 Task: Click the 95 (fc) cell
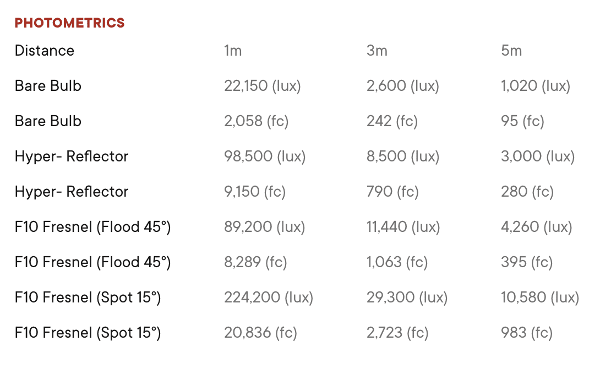tap(522, 121)
